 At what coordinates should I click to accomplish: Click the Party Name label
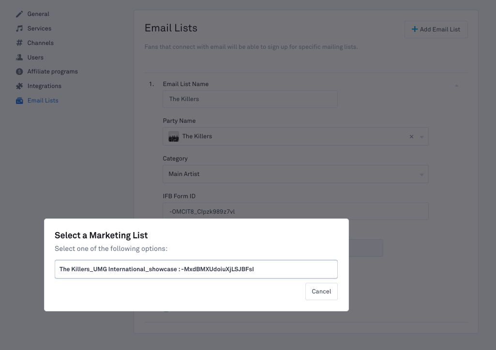point(179,121)
